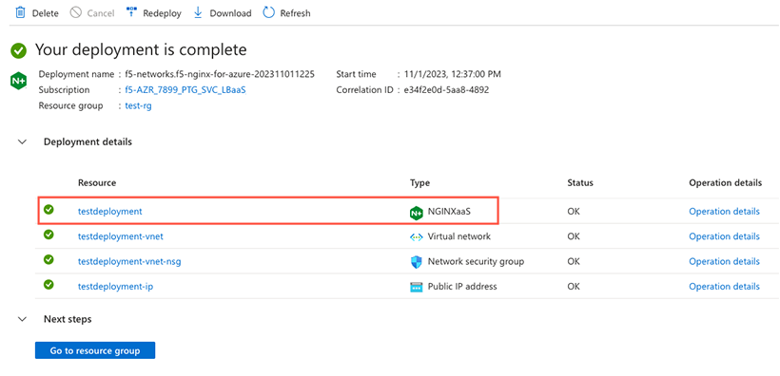The width and height of the screenshot is (780, 376).
Task: Click the Operation details column header
Action: pyautogui.click(x=725, y=183)
